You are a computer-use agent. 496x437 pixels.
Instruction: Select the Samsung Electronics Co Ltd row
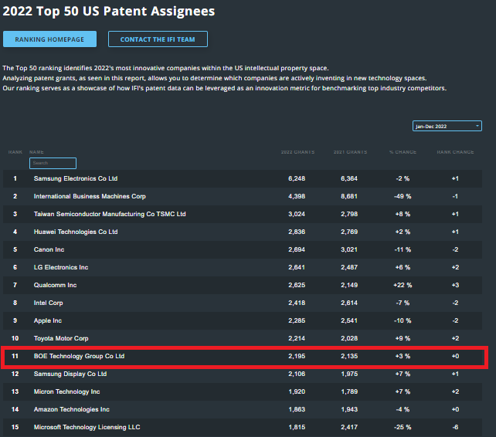76,178
